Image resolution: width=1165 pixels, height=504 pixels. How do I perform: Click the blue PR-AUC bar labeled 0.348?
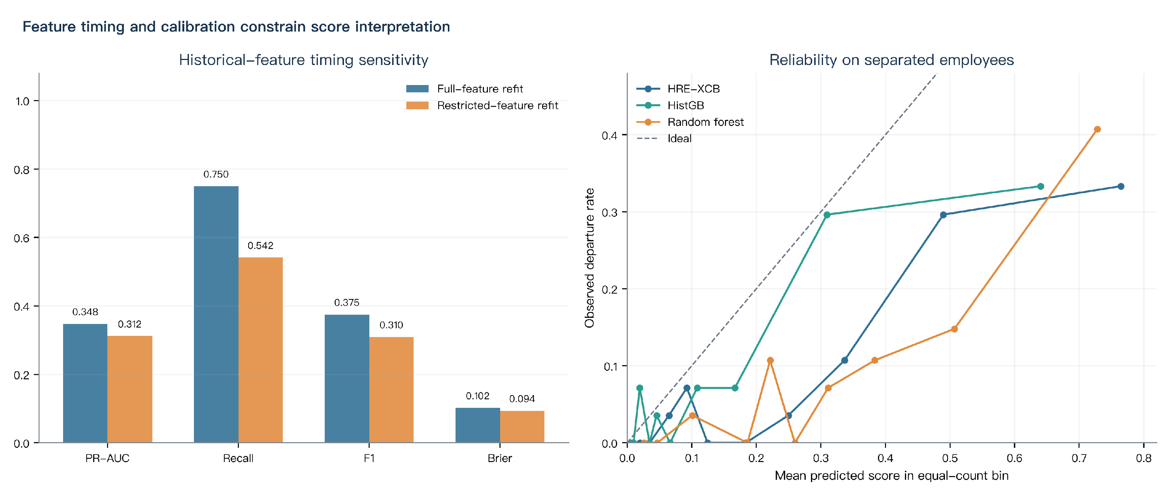click(x=85, y=383)
